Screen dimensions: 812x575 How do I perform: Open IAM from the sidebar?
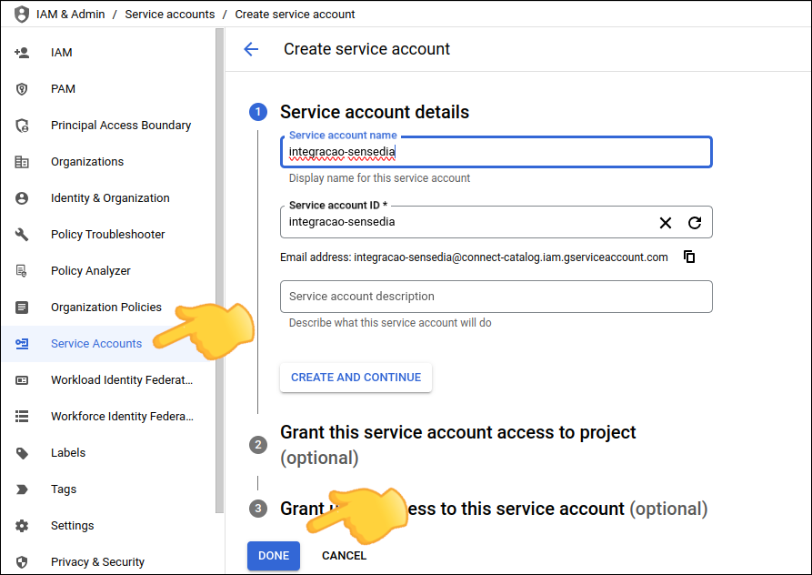click(x=61, y=52)
